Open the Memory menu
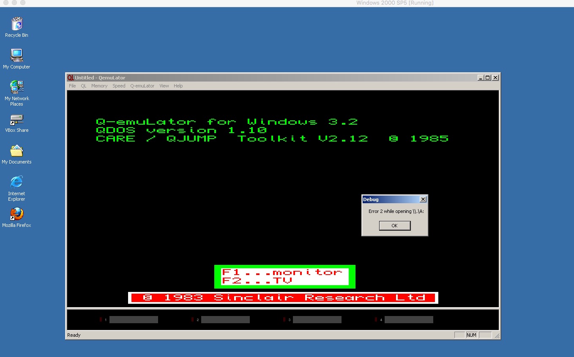 point(99,86)
